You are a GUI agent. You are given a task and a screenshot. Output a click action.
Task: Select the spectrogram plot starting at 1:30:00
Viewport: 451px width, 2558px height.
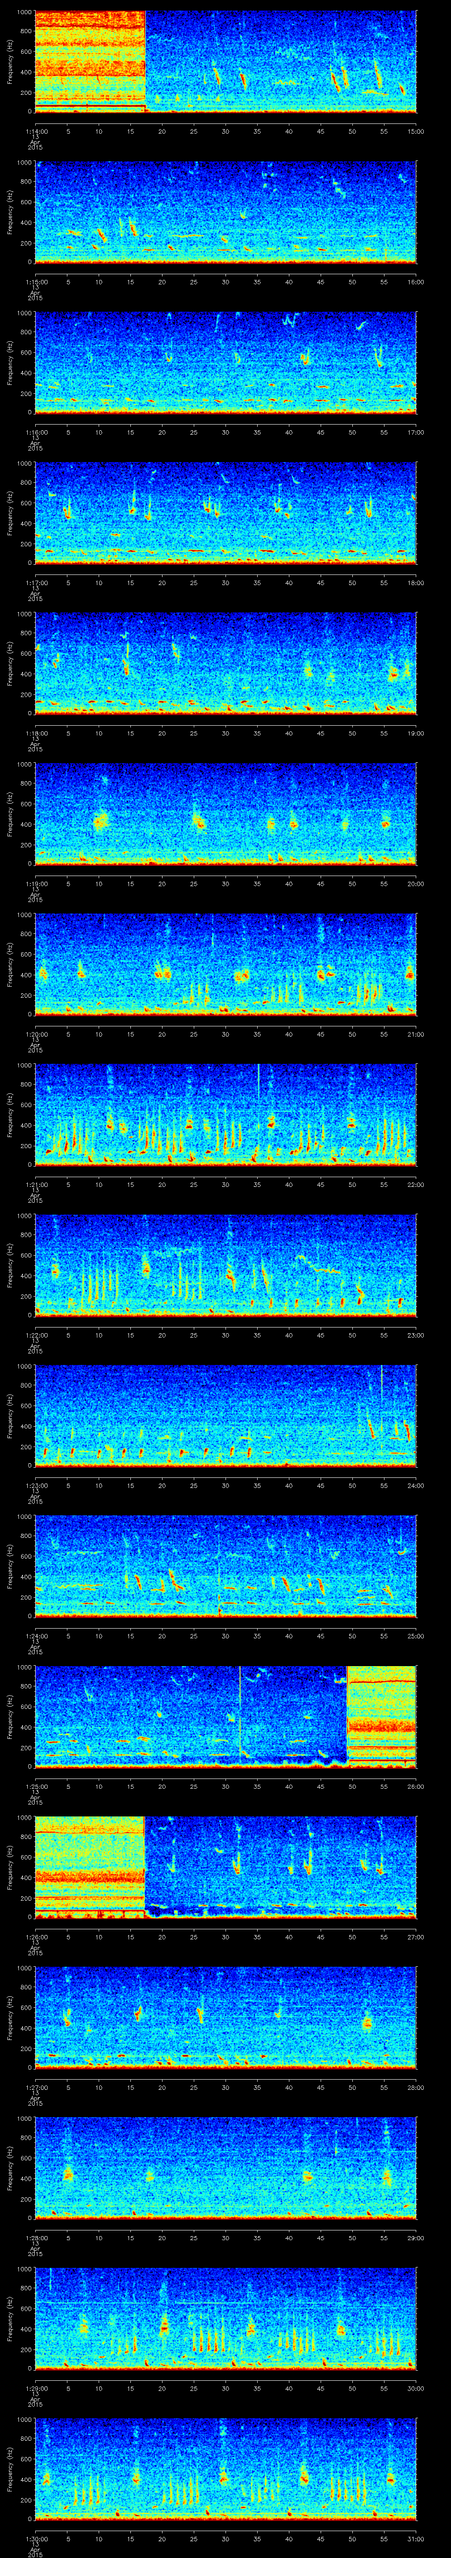point(225,2470)
